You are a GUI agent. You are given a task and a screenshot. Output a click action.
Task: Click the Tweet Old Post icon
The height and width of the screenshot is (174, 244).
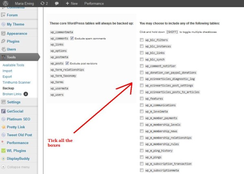(x=3, y=135)
